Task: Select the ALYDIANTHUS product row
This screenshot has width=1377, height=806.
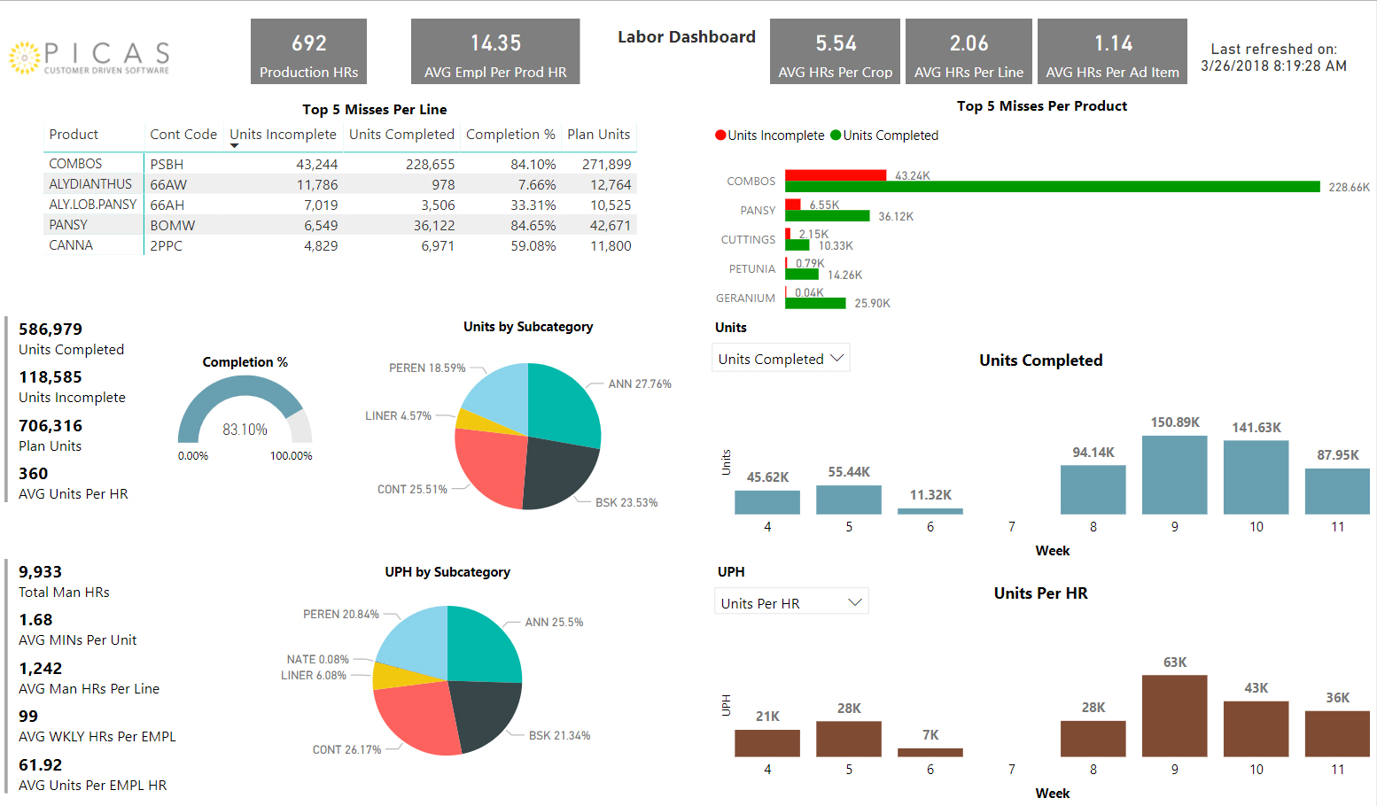Action: click(x=90, y=184)
